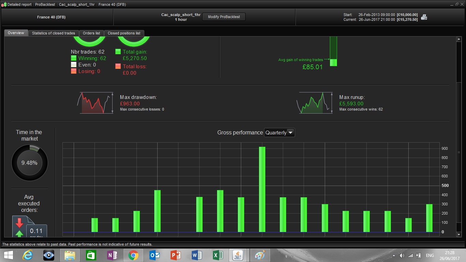
Task: Launch Internet Explorer from the taskbar
Action: tap(28, 255)
